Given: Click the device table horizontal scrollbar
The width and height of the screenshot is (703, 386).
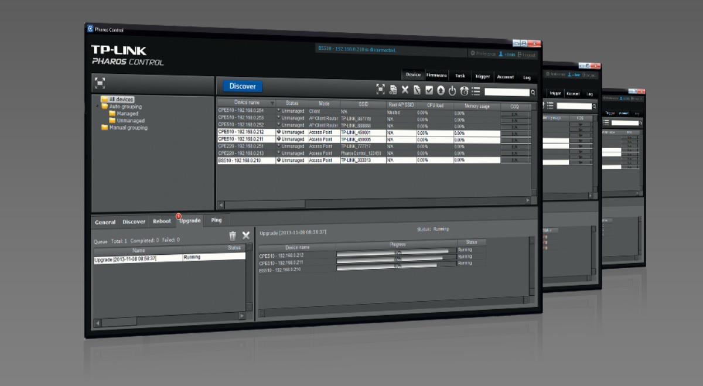Looking at the screenshot, I should coord(374,203).
